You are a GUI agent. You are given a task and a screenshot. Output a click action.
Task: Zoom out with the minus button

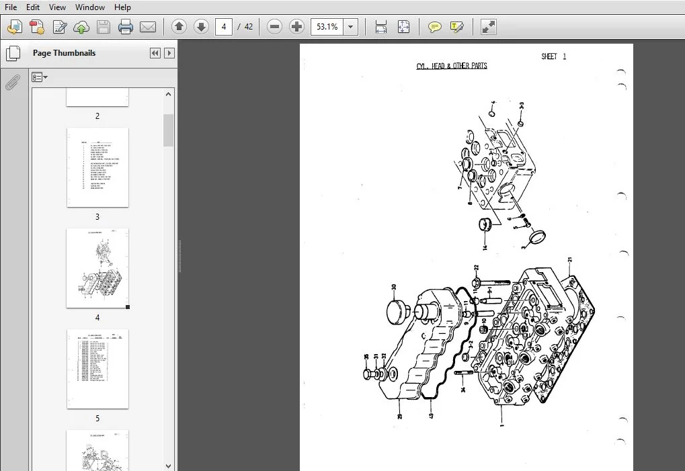point(274,27)
